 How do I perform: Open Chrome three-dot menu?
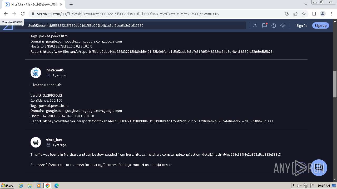331,14
